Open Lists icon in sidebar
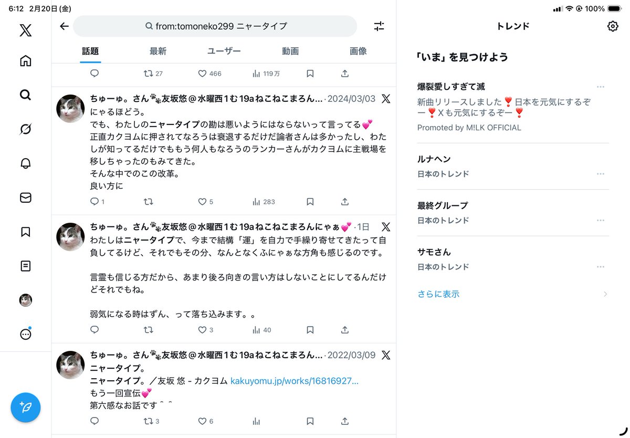 point(25,266)
